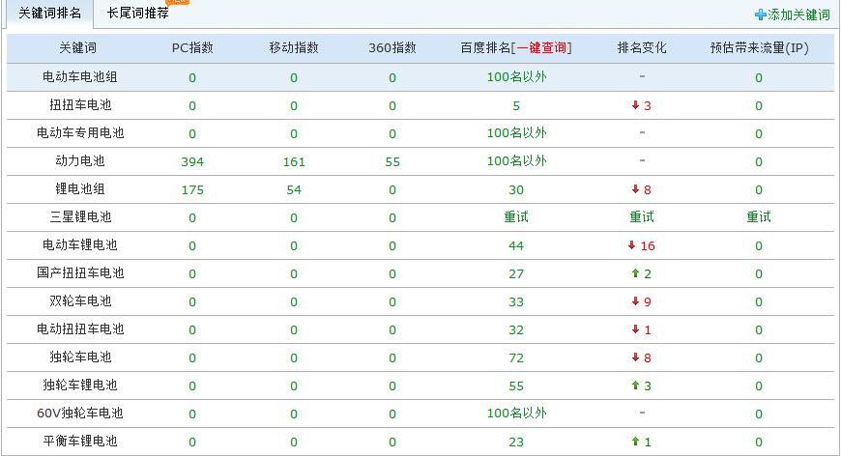Click the red 一键查询 link

(541, 48)
